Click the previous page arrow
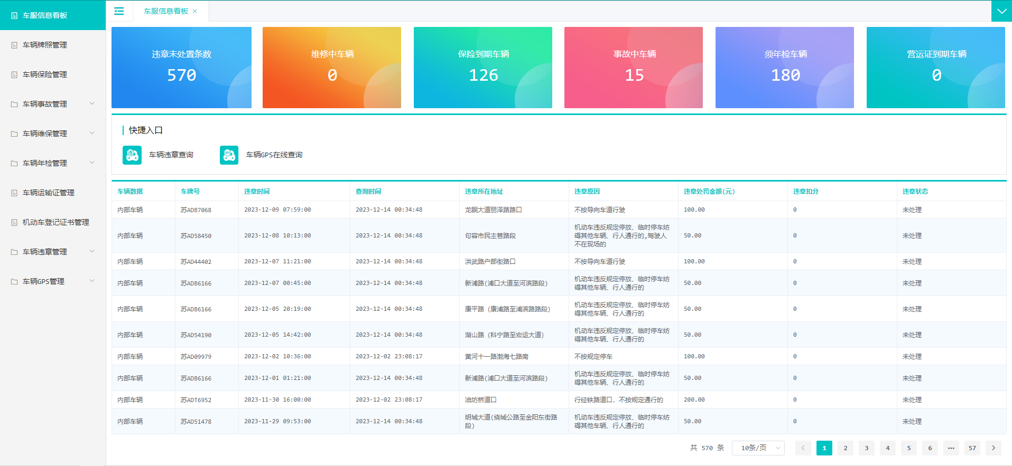 coord(803,448)
